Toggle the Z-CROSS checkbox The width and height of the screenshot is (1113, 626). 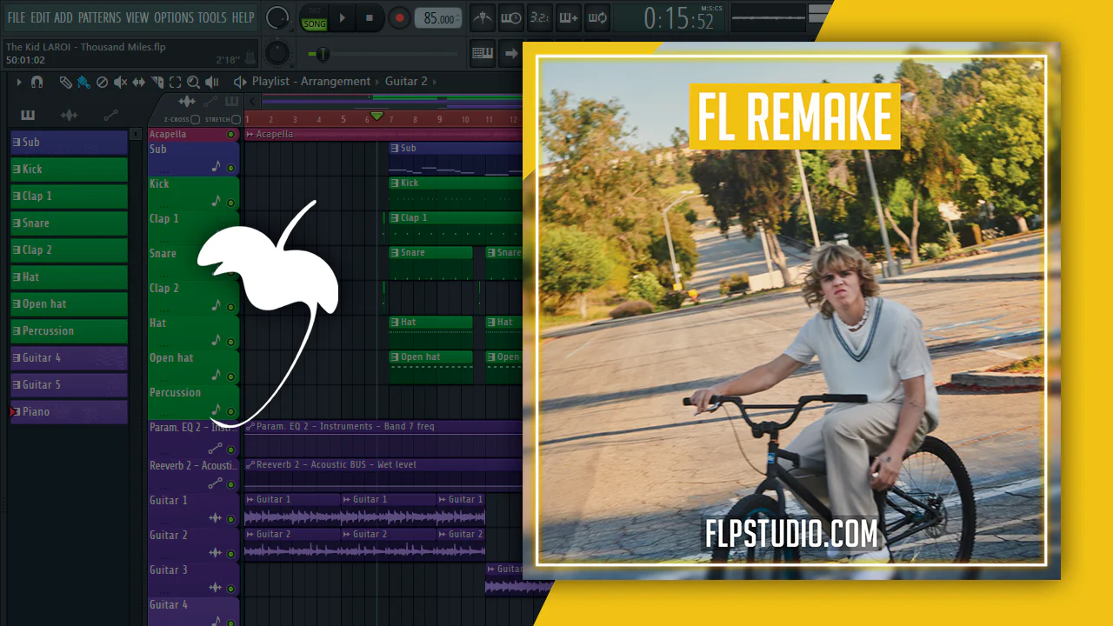(x=196, y=120)
